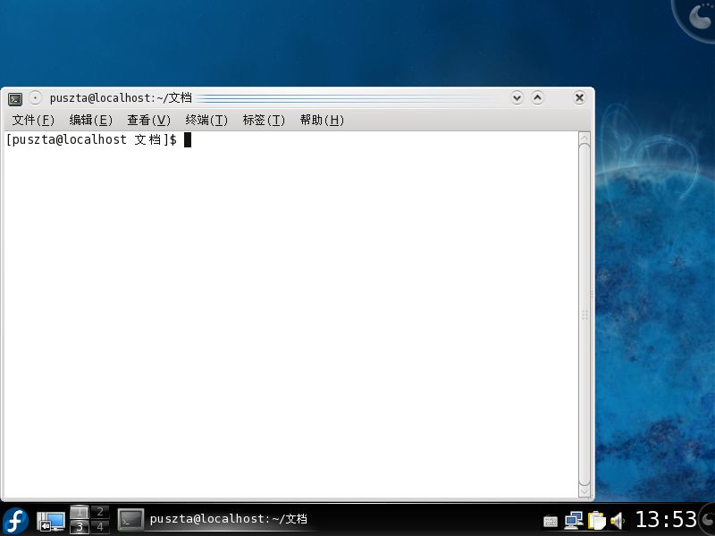715x536 pixels.
Task: Open the network monitor tray icon
Action: click(573, 521)
